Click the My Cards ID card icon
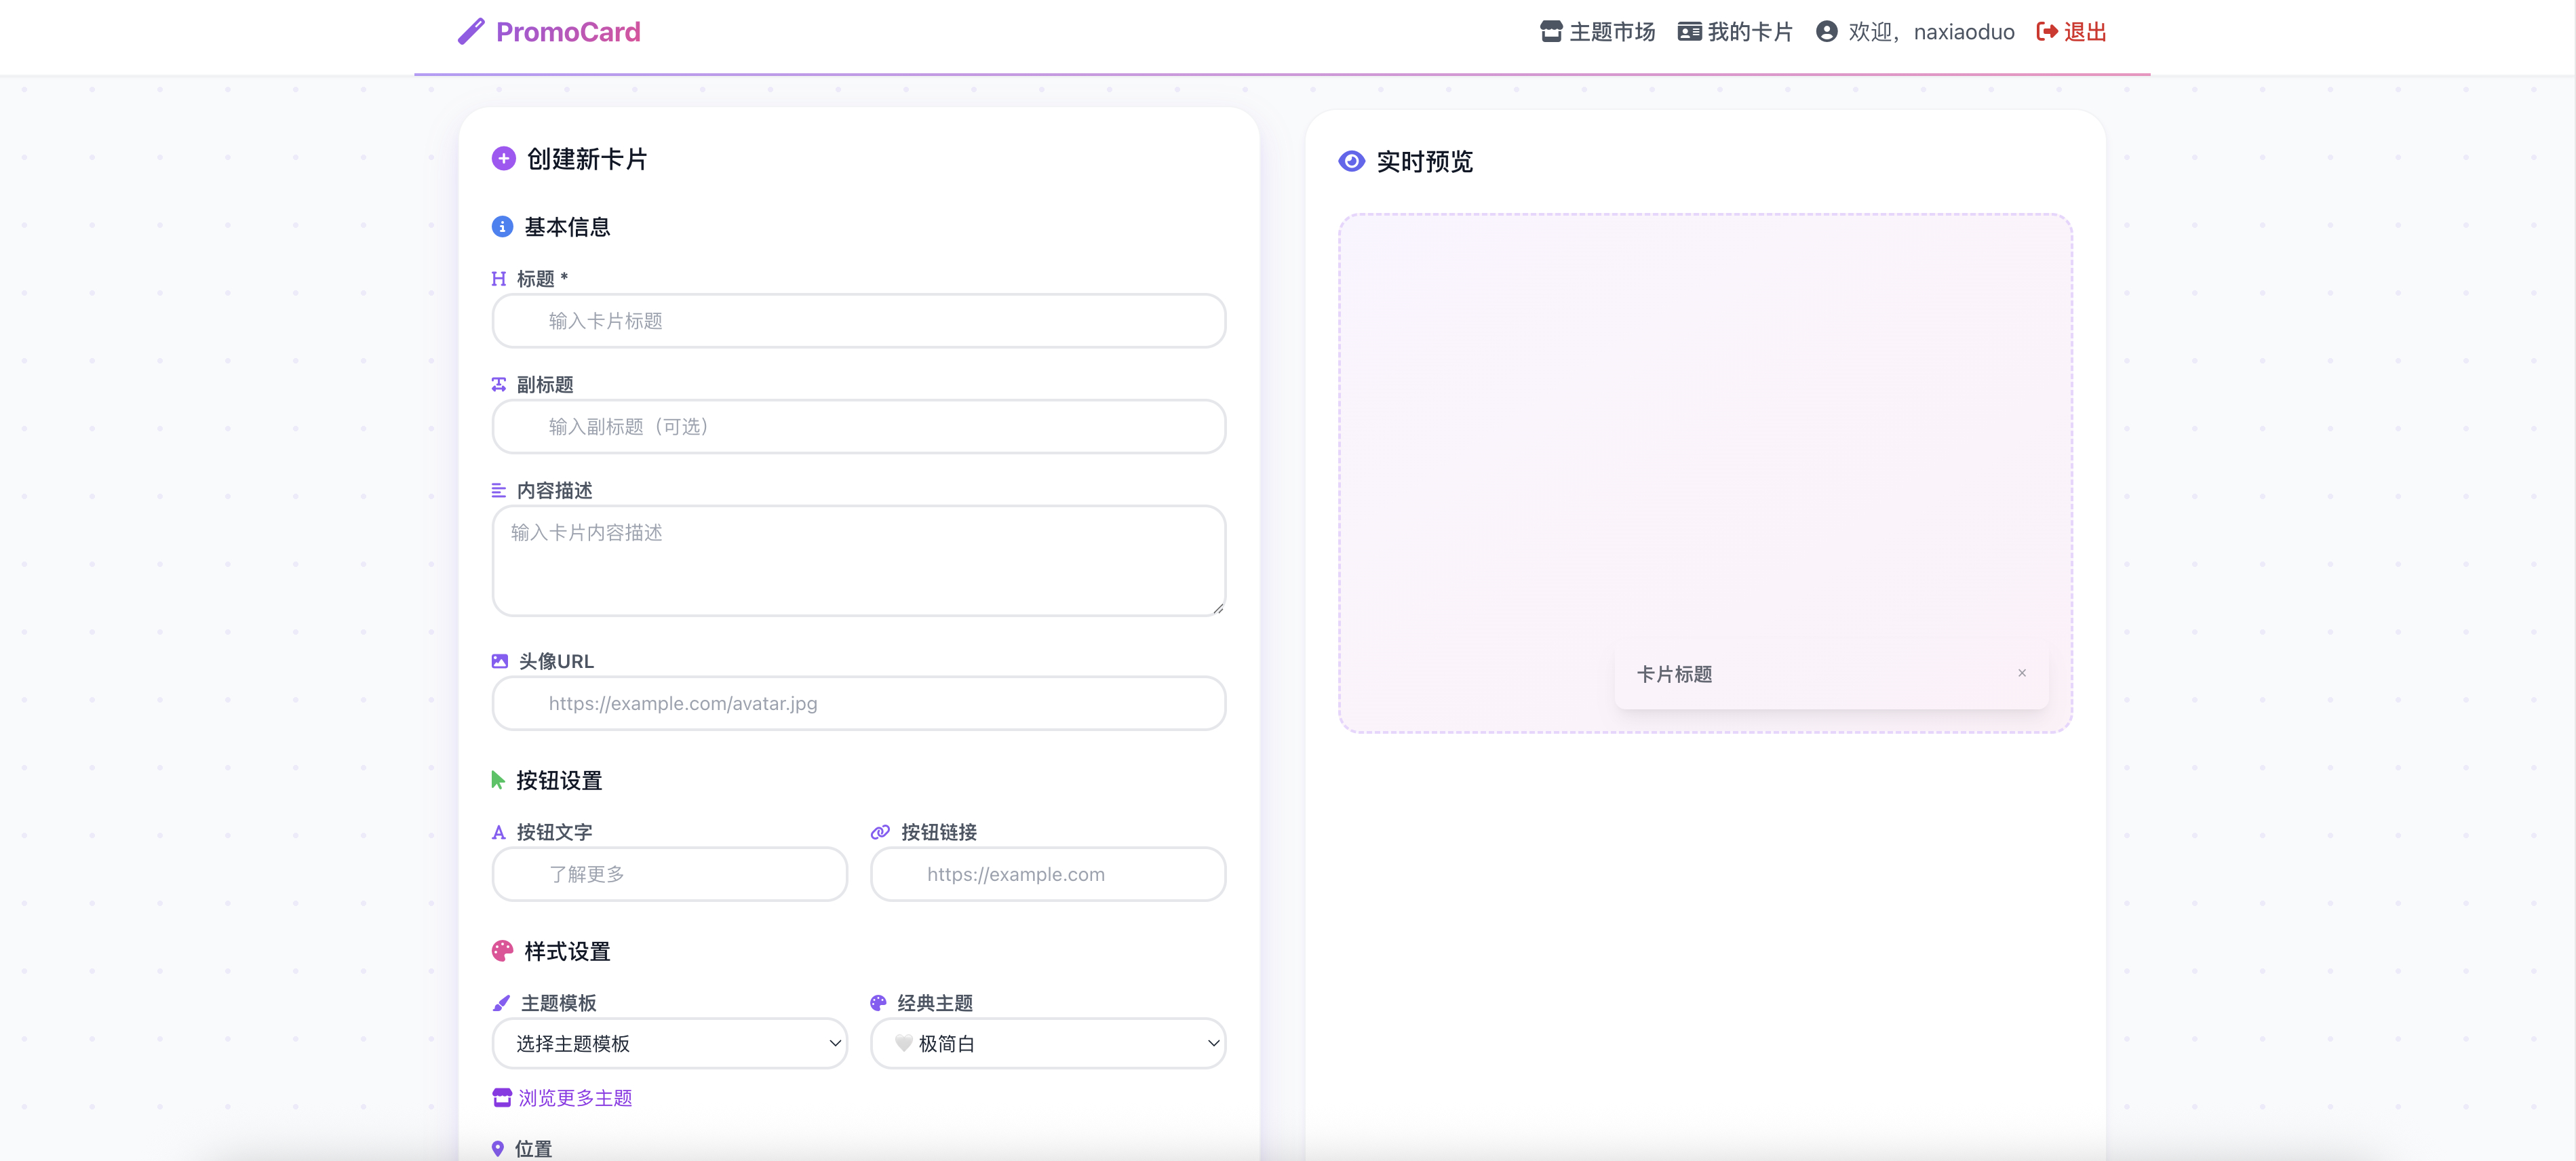The image size is (2576, 1161). click(1689, 32)
